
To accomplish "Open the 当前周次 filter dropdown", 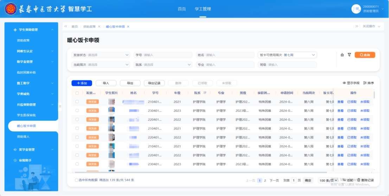I will point(101,65).
